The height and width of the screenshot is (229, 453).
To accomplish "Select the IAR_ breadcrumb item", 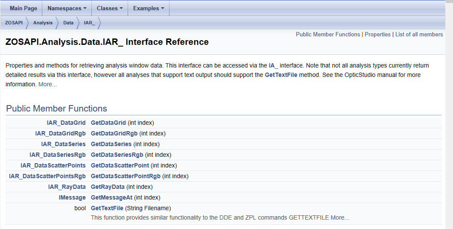I will (x=90, y=23).
